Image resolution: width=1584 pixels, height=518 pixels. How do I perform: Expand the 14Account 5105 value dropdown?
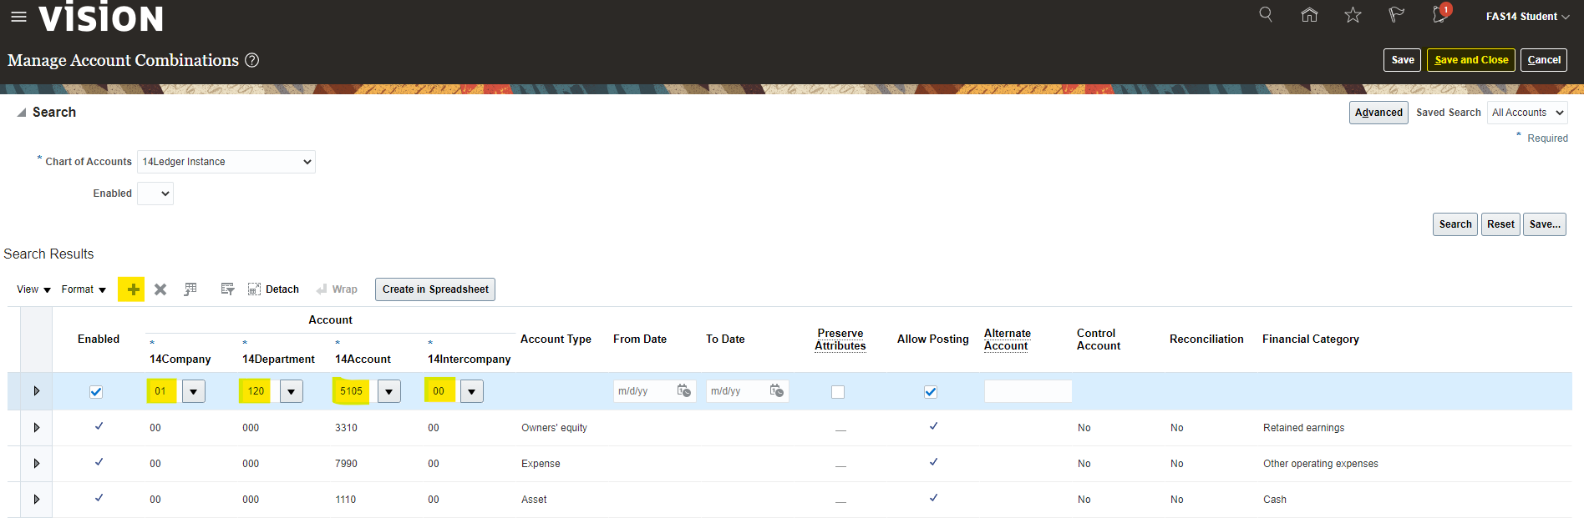[389, 391]
